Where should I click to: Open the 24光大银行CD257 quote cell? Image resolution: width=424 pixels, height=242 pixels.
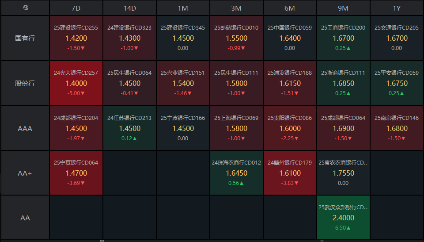point(76,83)
